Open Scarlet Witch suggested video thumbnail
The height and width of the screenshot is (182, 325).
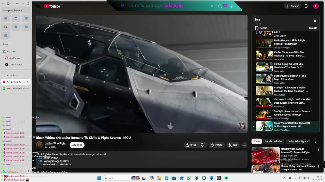pos(266,155)
